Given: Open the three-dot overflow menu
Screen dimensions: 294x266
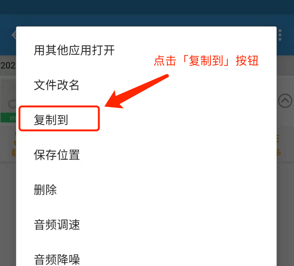Looking at the screenshot, I should pos(280,35).
